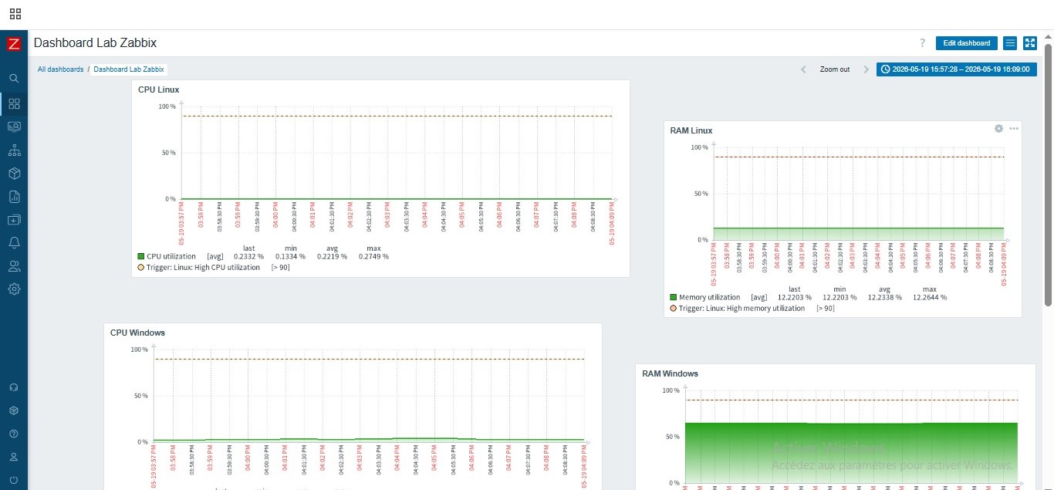Click the Support headset icon in sidebar
1054x490 pixels.
point(14,387)
